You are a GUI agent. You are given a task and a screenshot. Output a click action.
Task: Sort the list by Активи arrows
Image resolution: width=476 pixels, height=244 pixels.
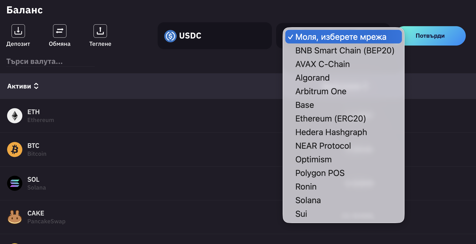click(x=36, y=86)
